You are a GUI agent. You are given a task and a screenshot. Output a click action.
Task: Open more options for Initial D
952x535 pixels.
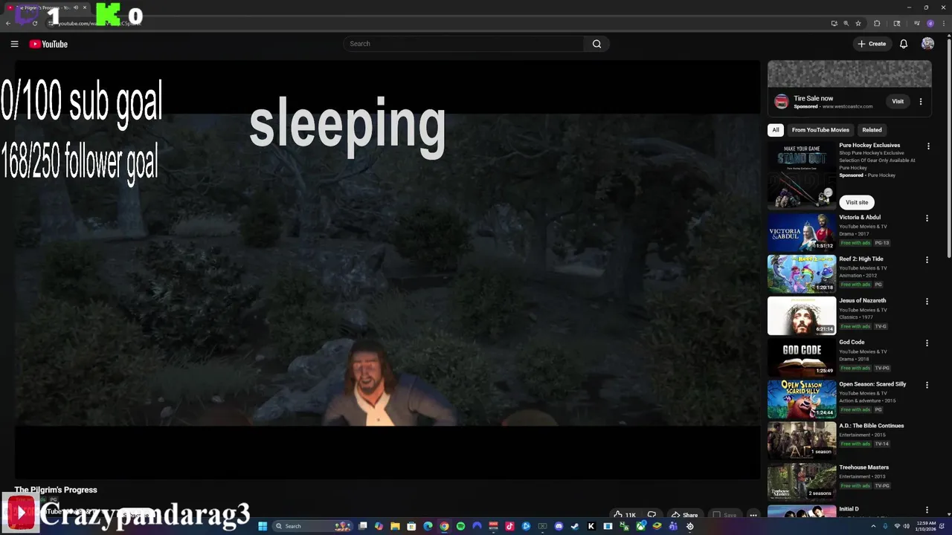pyautogui.click(x=927, y=510)
